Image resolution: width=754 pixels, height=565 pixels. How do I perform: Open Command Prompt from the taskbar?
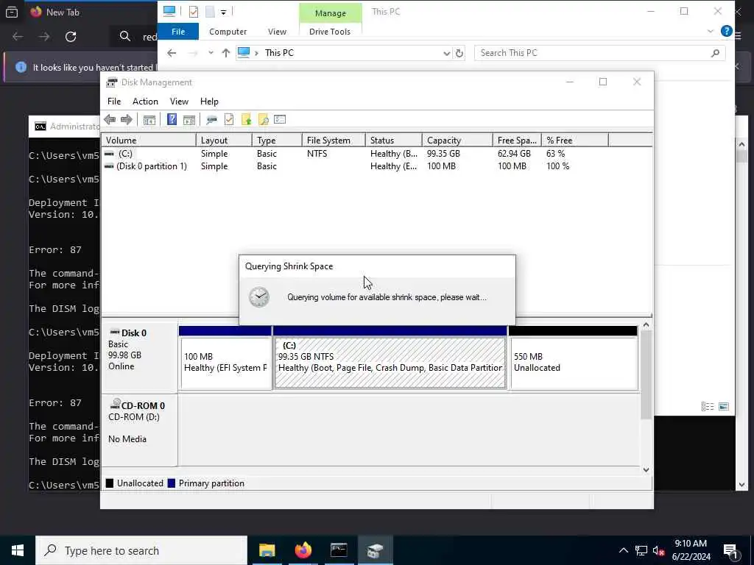[339, 550]
